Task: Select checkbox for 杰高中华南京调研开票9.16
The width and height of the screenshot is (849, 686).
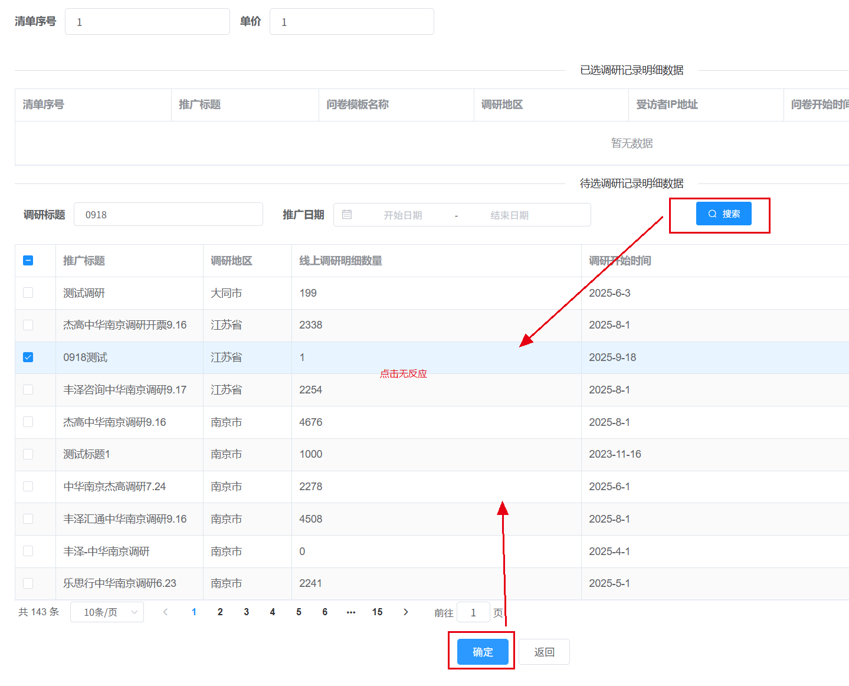Action: 28,325
